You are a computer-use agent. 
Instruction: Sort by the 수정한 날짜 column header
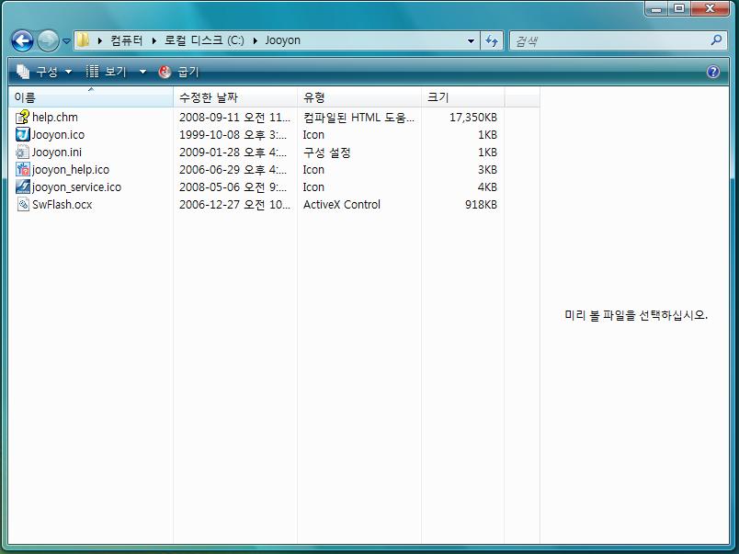tap(235, 97)
